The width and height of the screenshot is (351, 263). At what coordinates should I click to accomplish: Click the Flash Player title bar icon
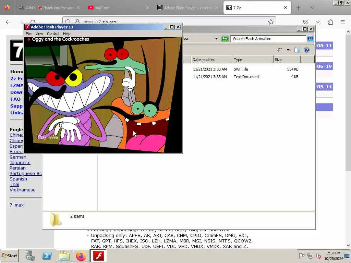point(27,27)
